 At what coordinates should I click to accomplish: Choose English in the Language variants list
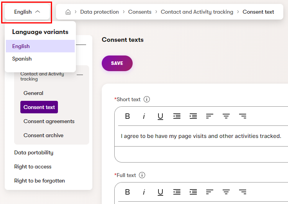(x=21, y=46)
